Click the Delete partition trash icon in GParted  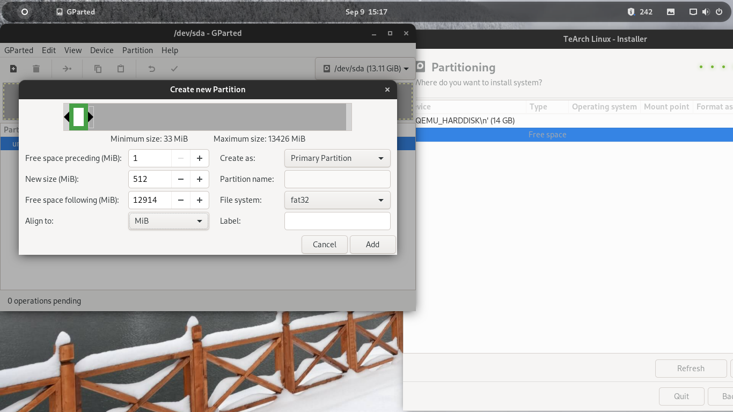36,69
